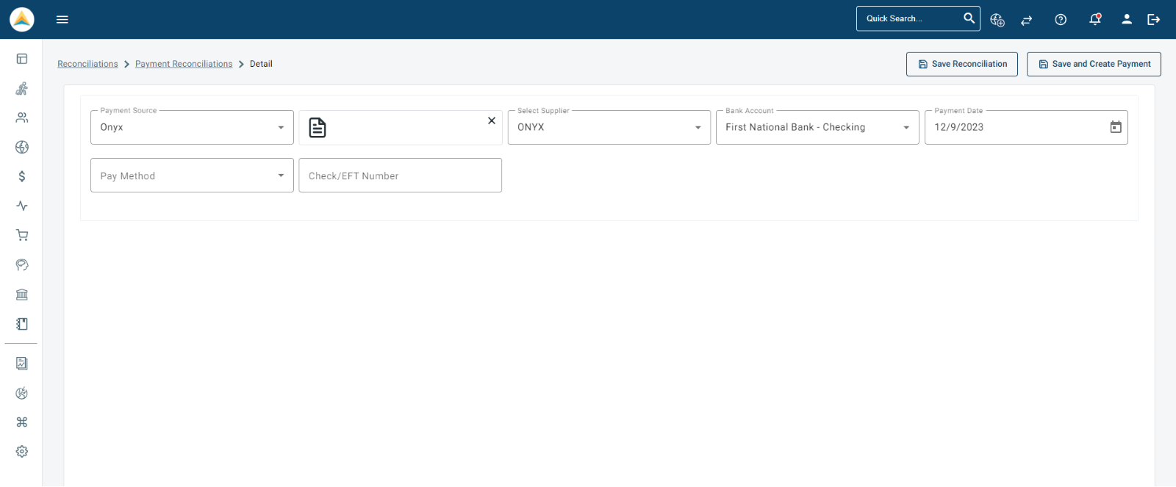1176x487 pixels.
Task: Click the logout icon
Action: [x=1154, y=19]
